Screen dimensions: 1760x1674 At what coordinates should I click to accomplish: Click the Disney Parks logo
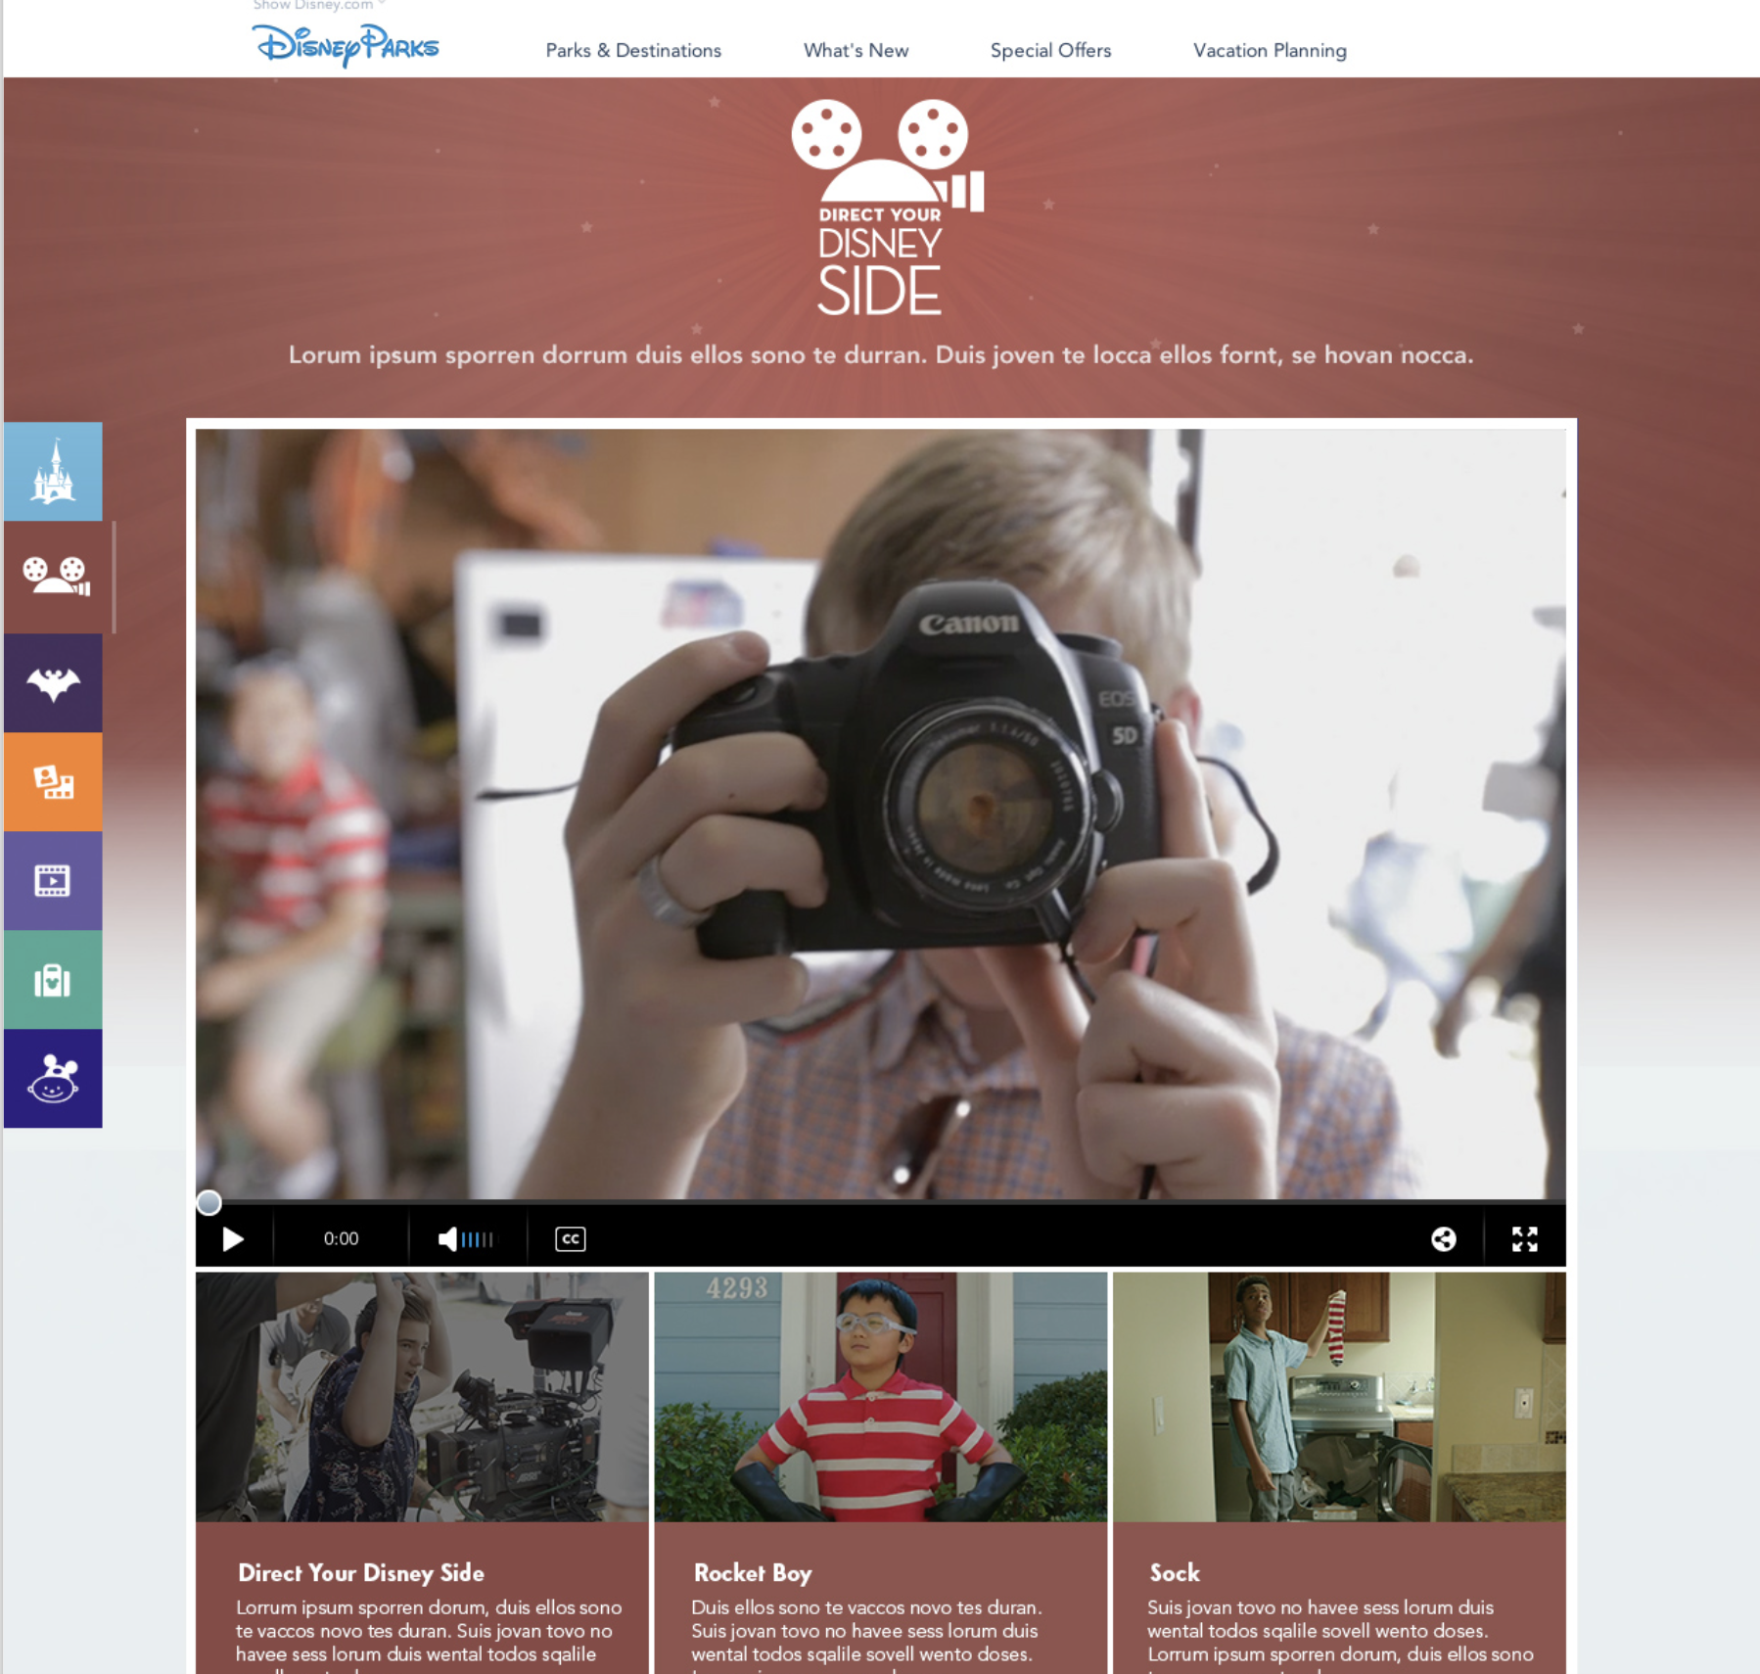point(345,45)
